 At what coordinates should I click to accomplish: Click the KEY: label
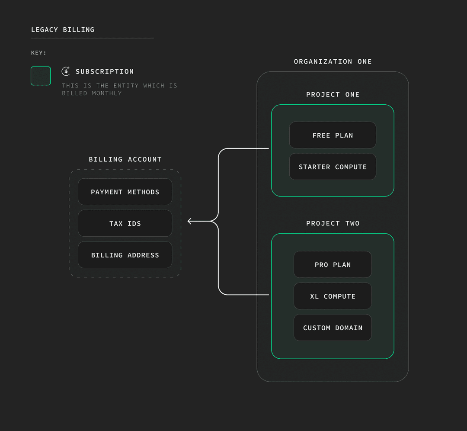[x=38, y=53]
